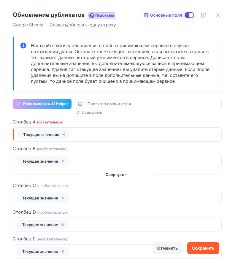Click Отменить to cancel changes
The height and width of the screenshot is (260, 235).
[x=167, y=248]
